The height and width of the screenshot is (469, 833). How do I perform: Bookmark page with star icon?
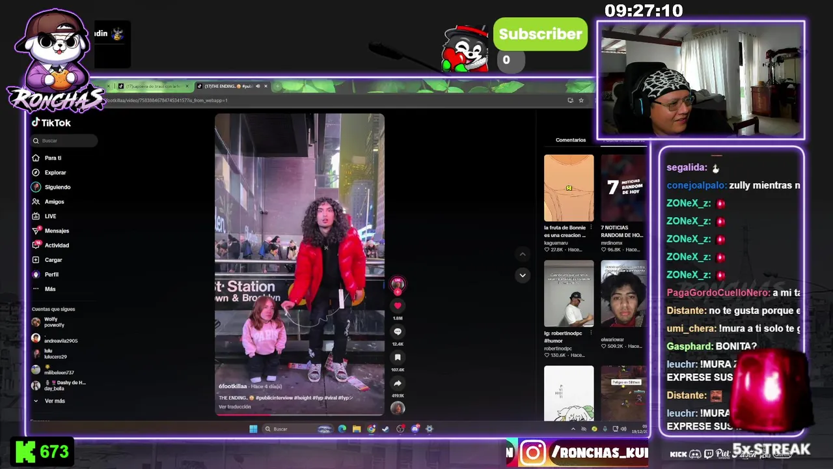(x=581, y=100)
